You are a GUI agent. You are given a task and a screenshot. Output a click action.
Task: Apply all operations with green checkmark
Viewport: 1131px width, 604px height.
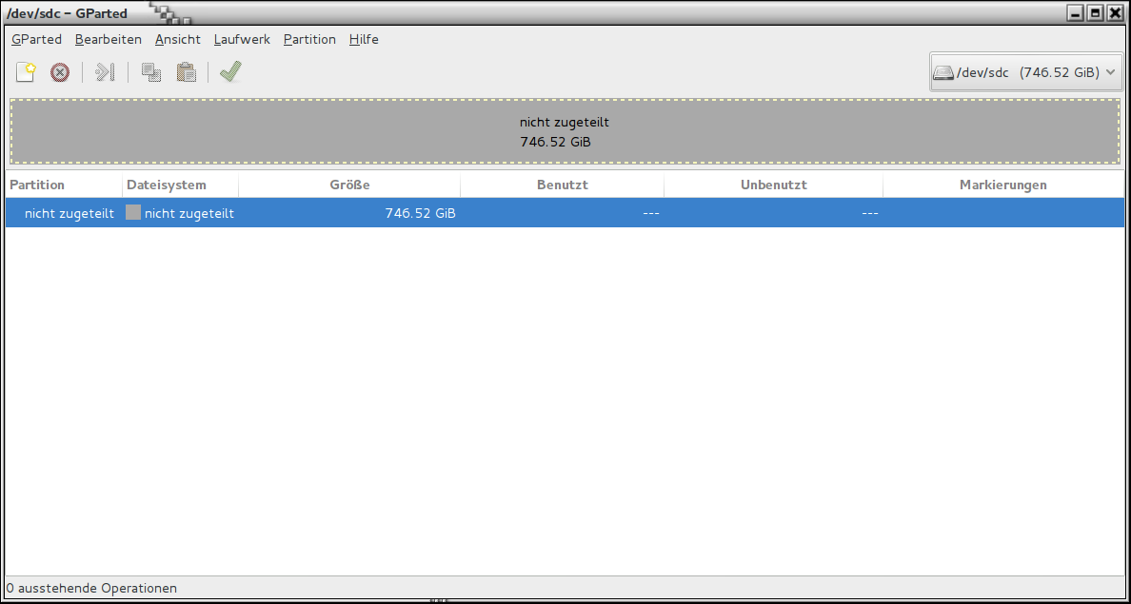coord(229,72)
